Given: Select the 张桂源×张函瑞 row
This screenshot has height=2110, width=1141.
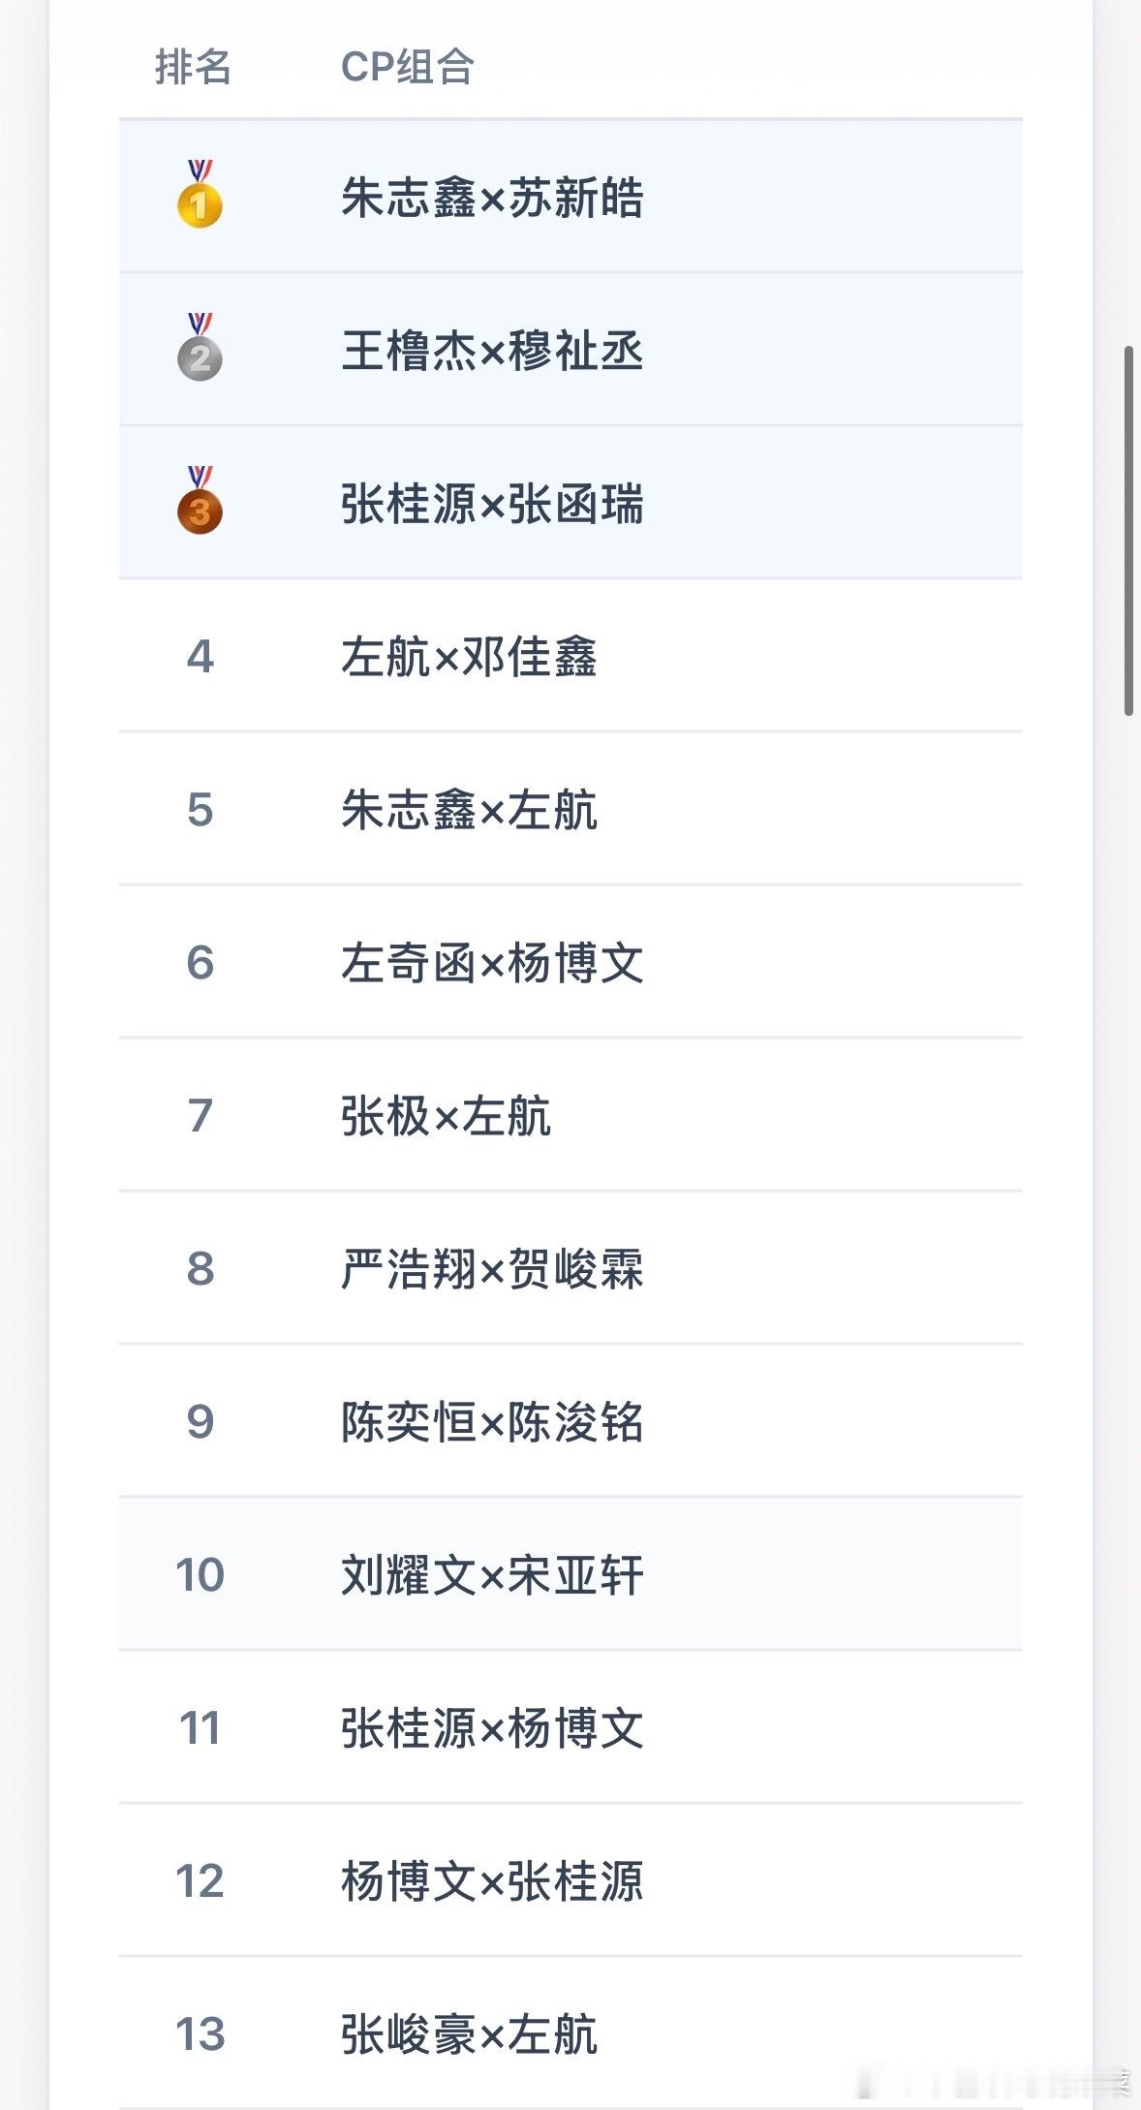Looking at the screenshot, I should pos(570,503).
